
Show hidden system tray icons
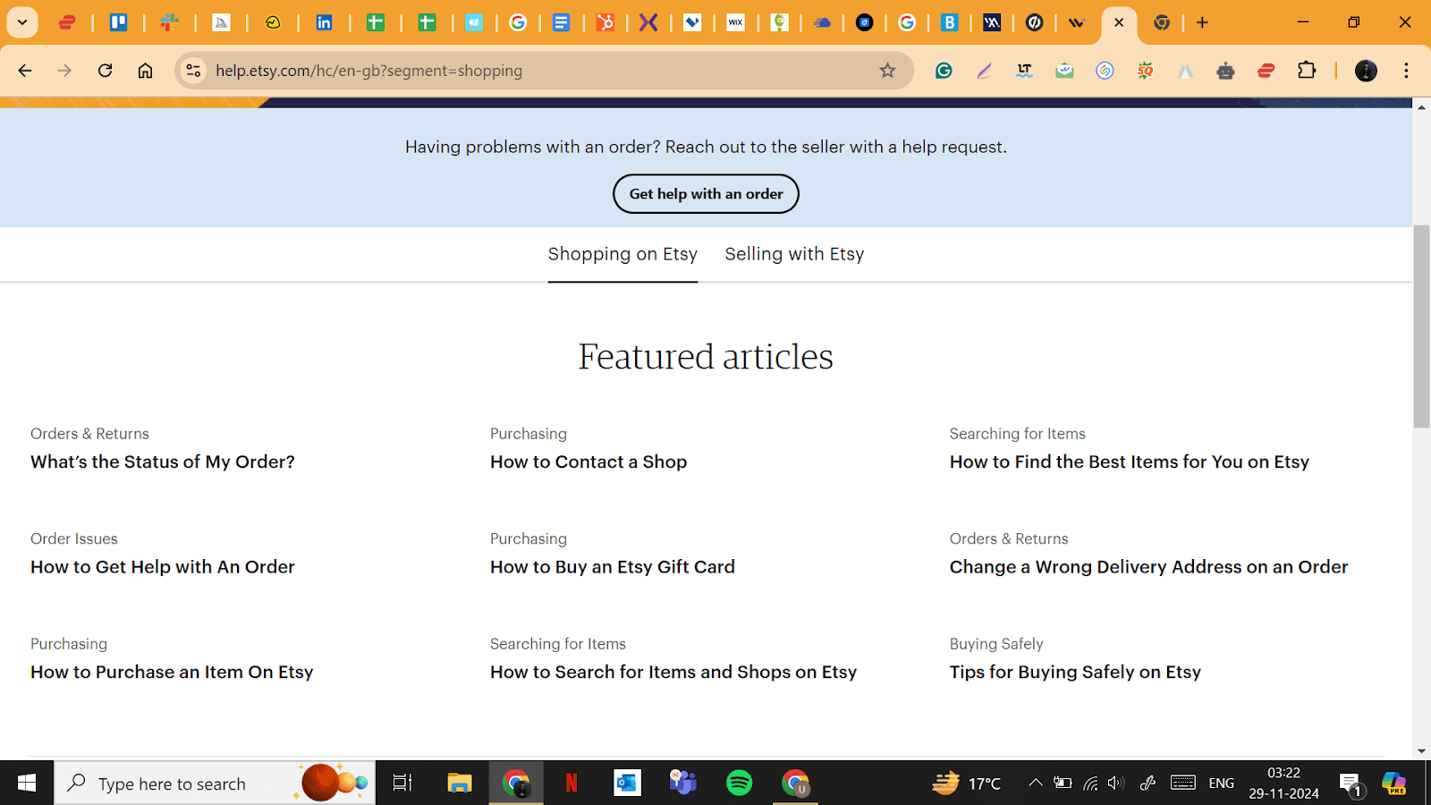pyautogui.click(x=1035, y=784)
